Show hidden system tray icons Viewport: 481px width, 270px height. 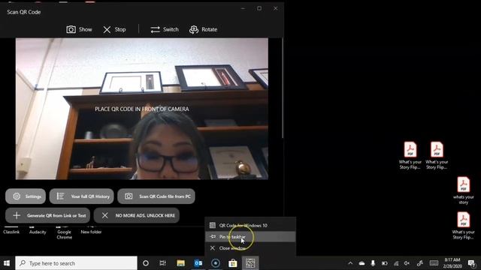(350, 263)
